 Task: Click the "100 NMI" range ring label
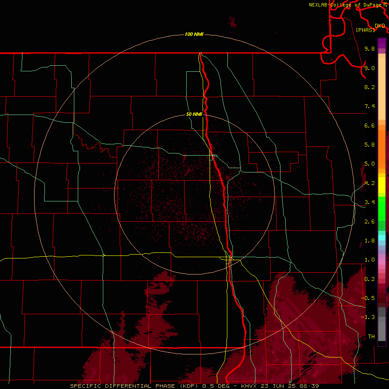click(x=194, y=34)
